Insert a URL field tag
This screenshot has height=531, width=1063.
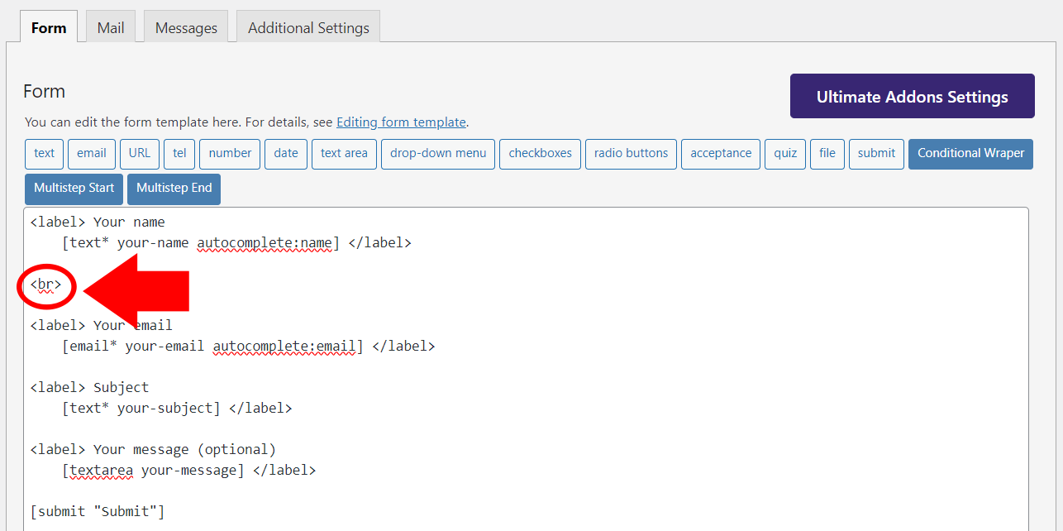coord(140,154)
